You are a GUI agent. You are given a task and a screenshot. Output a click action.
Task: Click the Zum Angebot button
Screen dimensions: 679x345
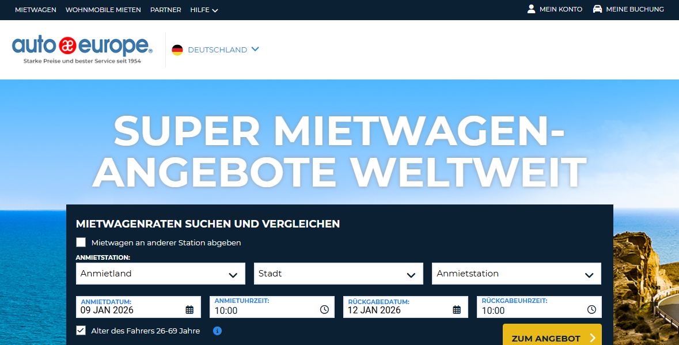point(552,338)
